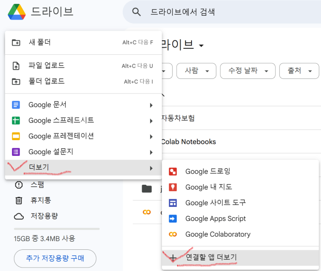Image resolution: width=321 pixels, height=271 pixels.
Task: Open the Colab Notebooks folder row
Action: point(241,142)
